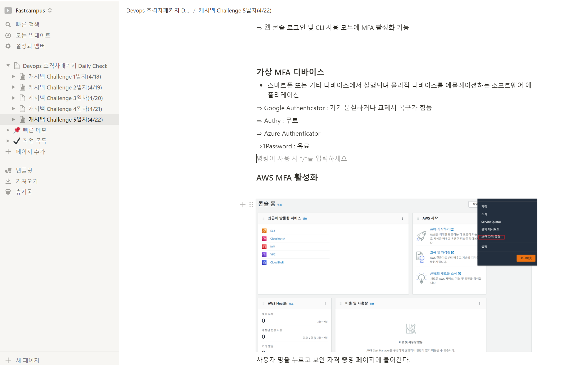The height and width of the screenshot is (365, 561).
Task: Expand the Challenge 5일차(4/22) page arrow
Action: 14,119
